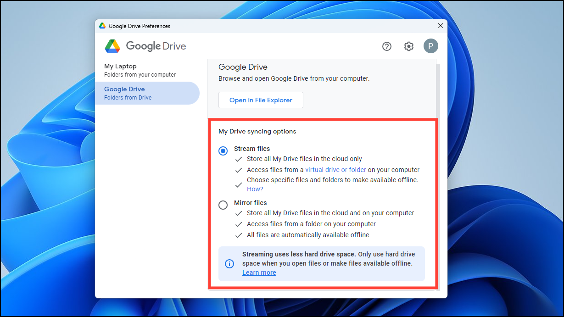The width and height of the screenshot is (564, 317).
Task: Click the profile avatar P
Action: pos(430,46)
